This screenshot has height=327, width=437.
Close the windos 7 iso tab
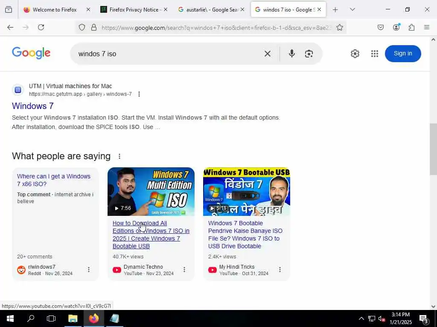[x=319, y=9]
